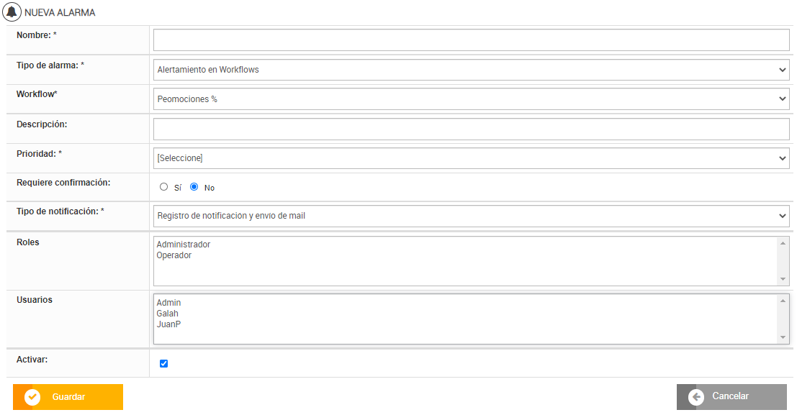The image size is (797, 415).
Task: Open the Prioridad selection dropdown
Action: pyautogui.click(x=471, y=158)
